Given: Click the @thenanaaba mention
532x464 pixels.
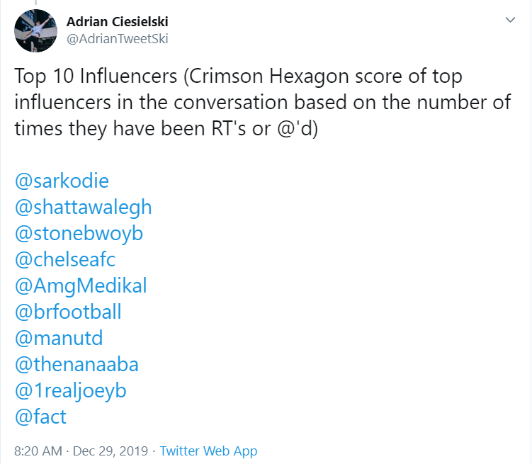Looking at the screenshot, I should (76, 364).
